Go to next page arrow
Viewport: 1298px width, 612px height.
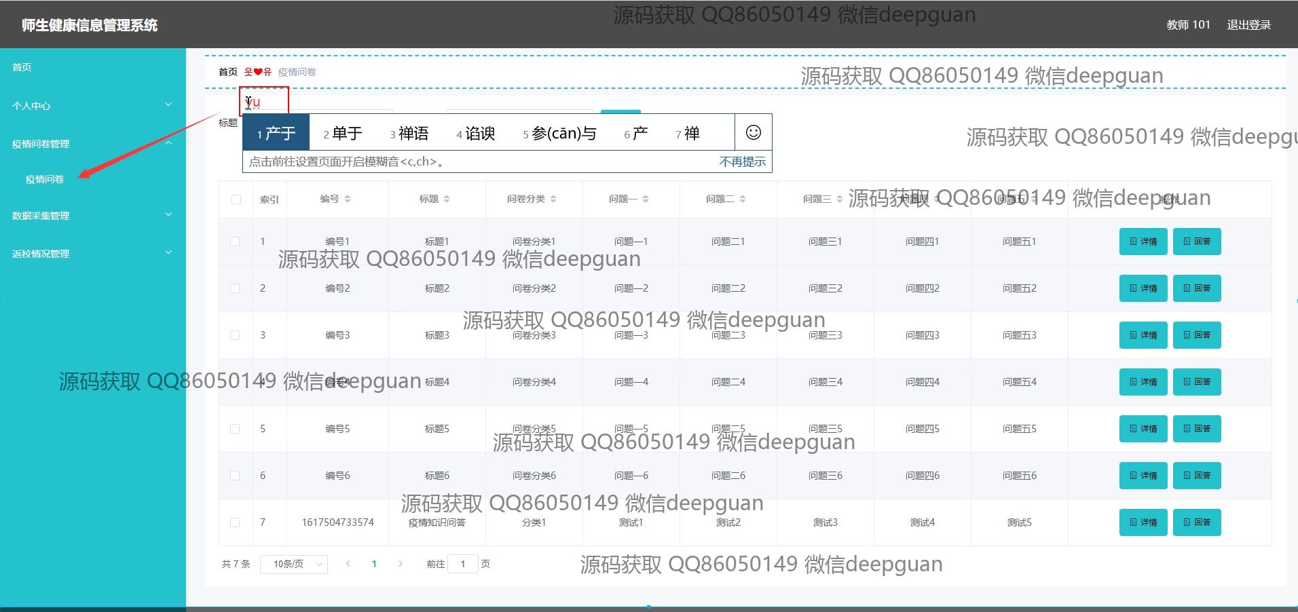(x=401, y=563)
